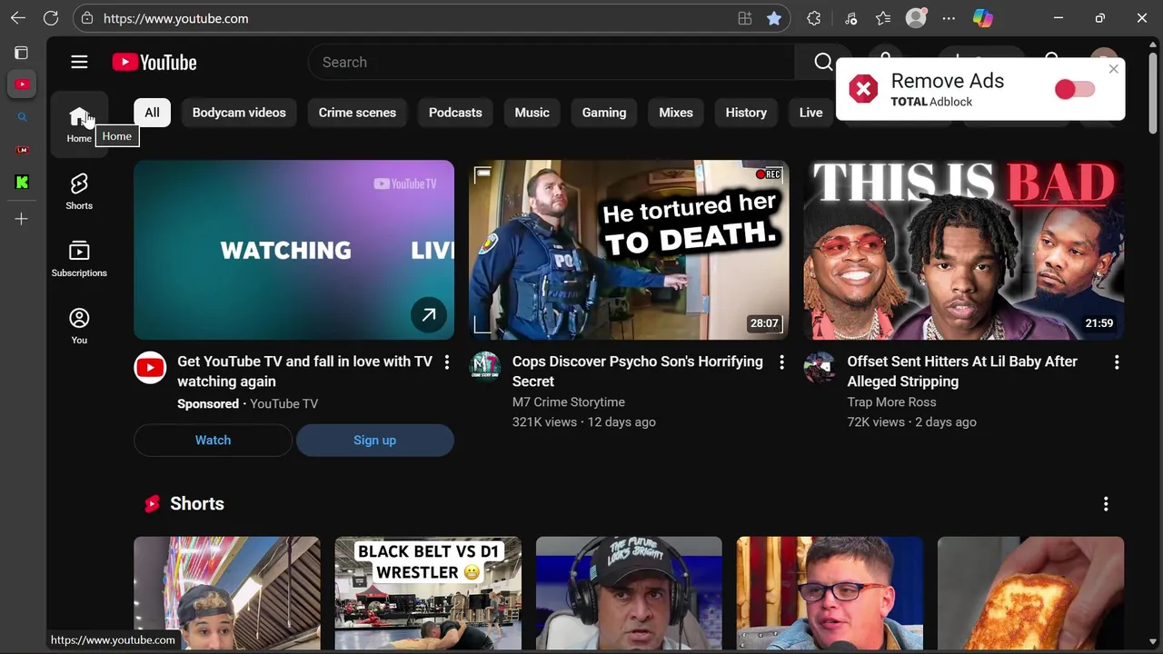
Task: Click the YouTube TV advertiser avatar
Action: coord(150,367)
